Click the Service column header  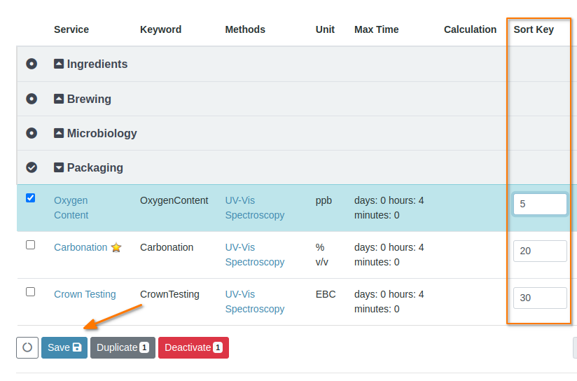coord(71,29)
